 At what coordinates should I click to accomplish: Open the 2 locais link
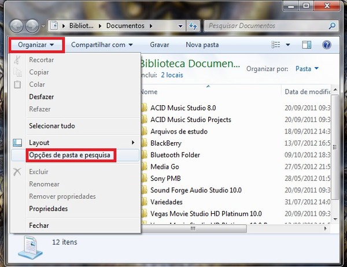coord(172,75)
